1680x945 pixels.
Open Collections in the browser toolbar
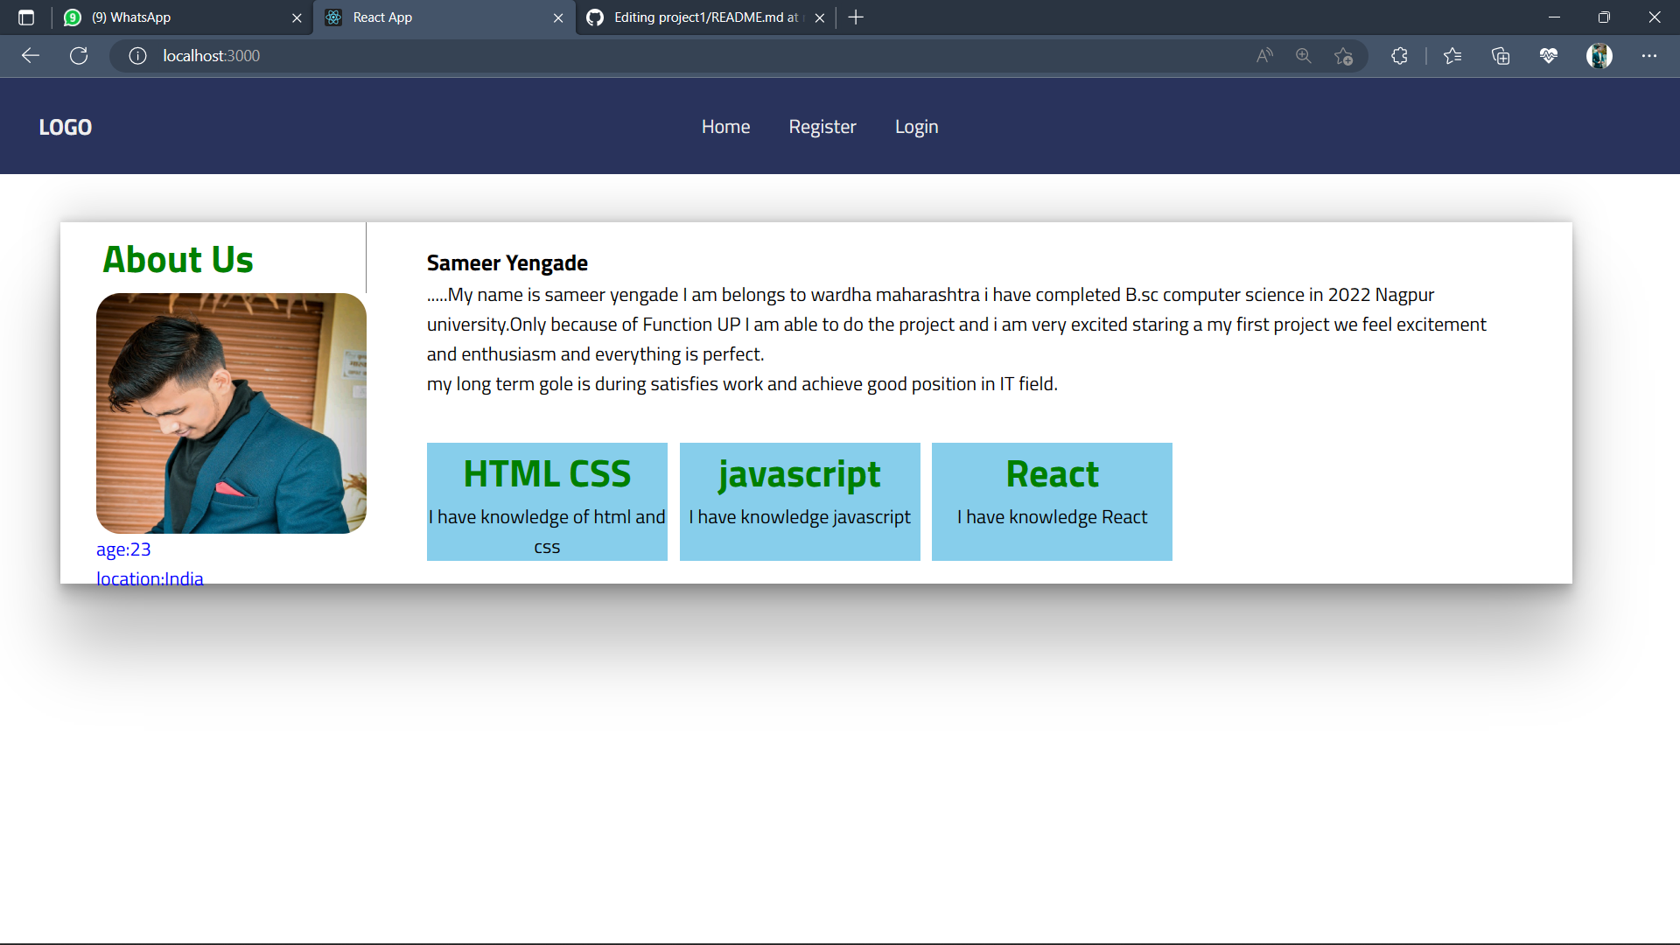pyautogui.click(x=1500, y=55)
